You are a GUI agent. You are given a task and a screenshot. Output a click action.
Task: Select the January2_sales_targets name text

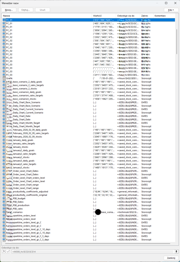[x=24, y=154]
